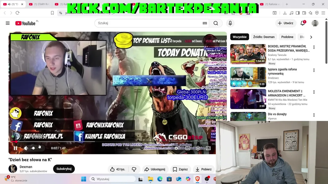
Task: Close the active YouTube tab
Action: (x=22, y=4)
